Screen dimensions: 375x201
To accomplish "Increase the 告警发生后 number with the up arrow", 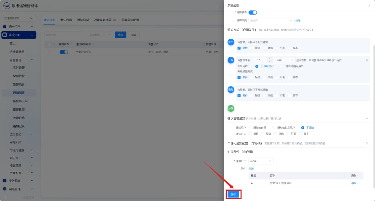I will pos(269,59).
